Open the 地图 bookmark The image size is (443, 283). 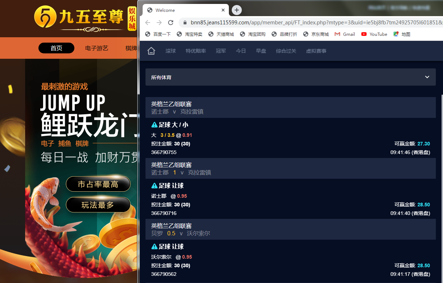click(402, 34)
